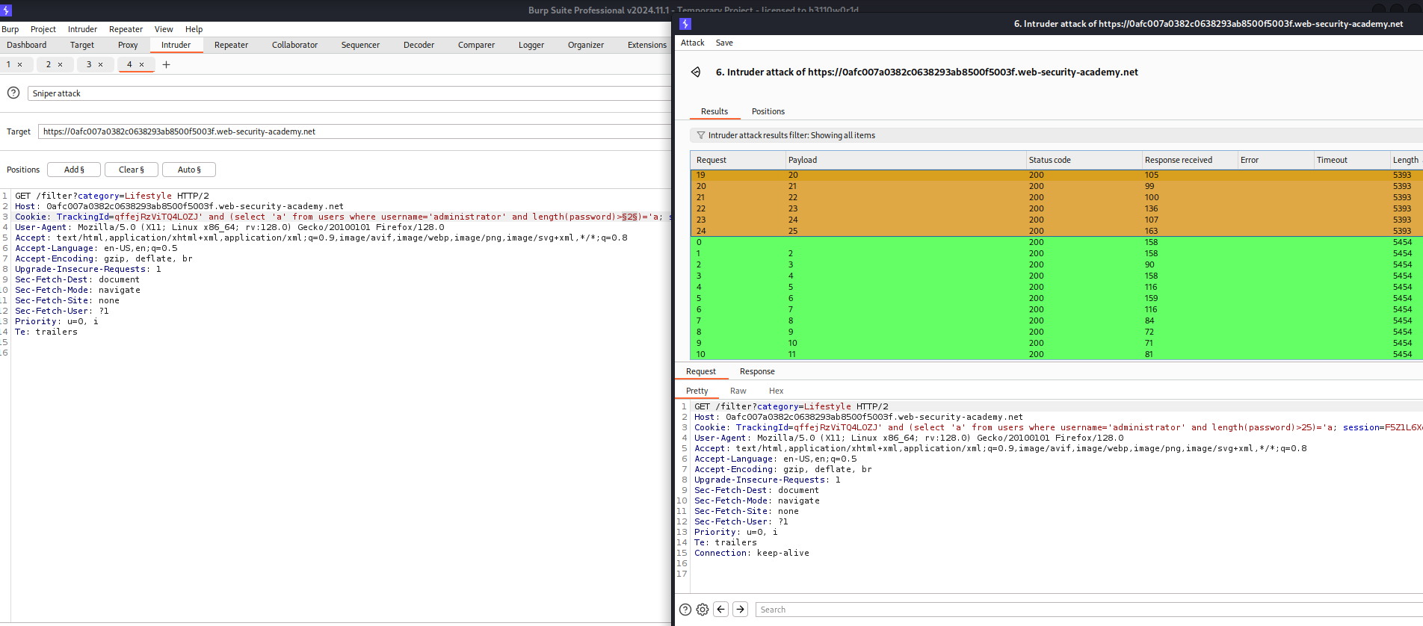Click the back arrow icon beside attack title
The height and width of the screenshot is (626, 1423).
click(695, 72)
